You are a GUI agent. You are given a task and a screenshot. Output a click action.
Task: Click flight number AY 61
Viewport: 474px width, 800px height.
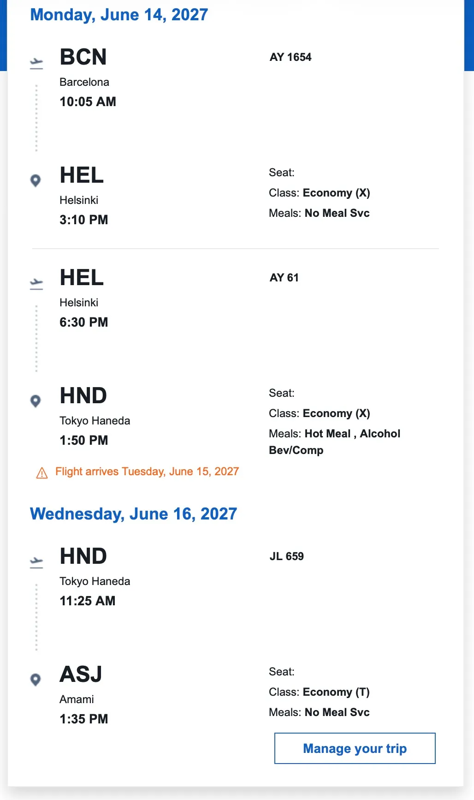click(284, 278)
